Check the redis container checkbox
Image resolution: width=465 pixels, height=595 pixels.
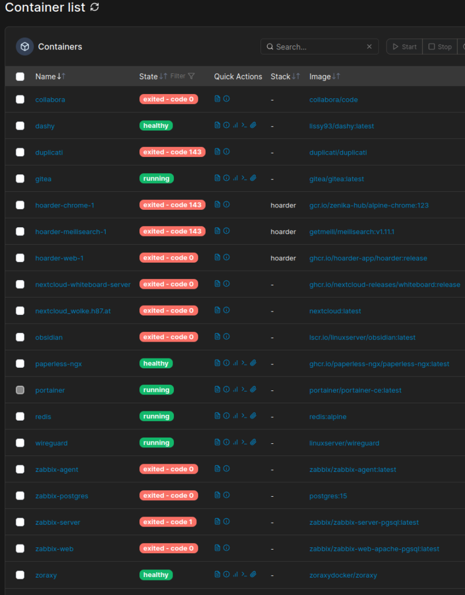pyautogui.click(x=20, y=417)
